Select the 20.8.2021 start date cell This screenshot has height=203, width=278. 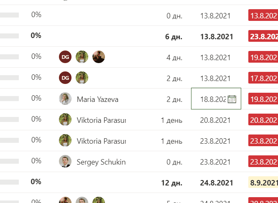click(x=215, y=120)
